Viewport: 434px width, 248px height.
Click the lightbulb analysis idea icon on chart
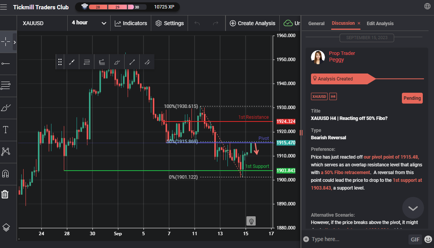pos(251,221)
